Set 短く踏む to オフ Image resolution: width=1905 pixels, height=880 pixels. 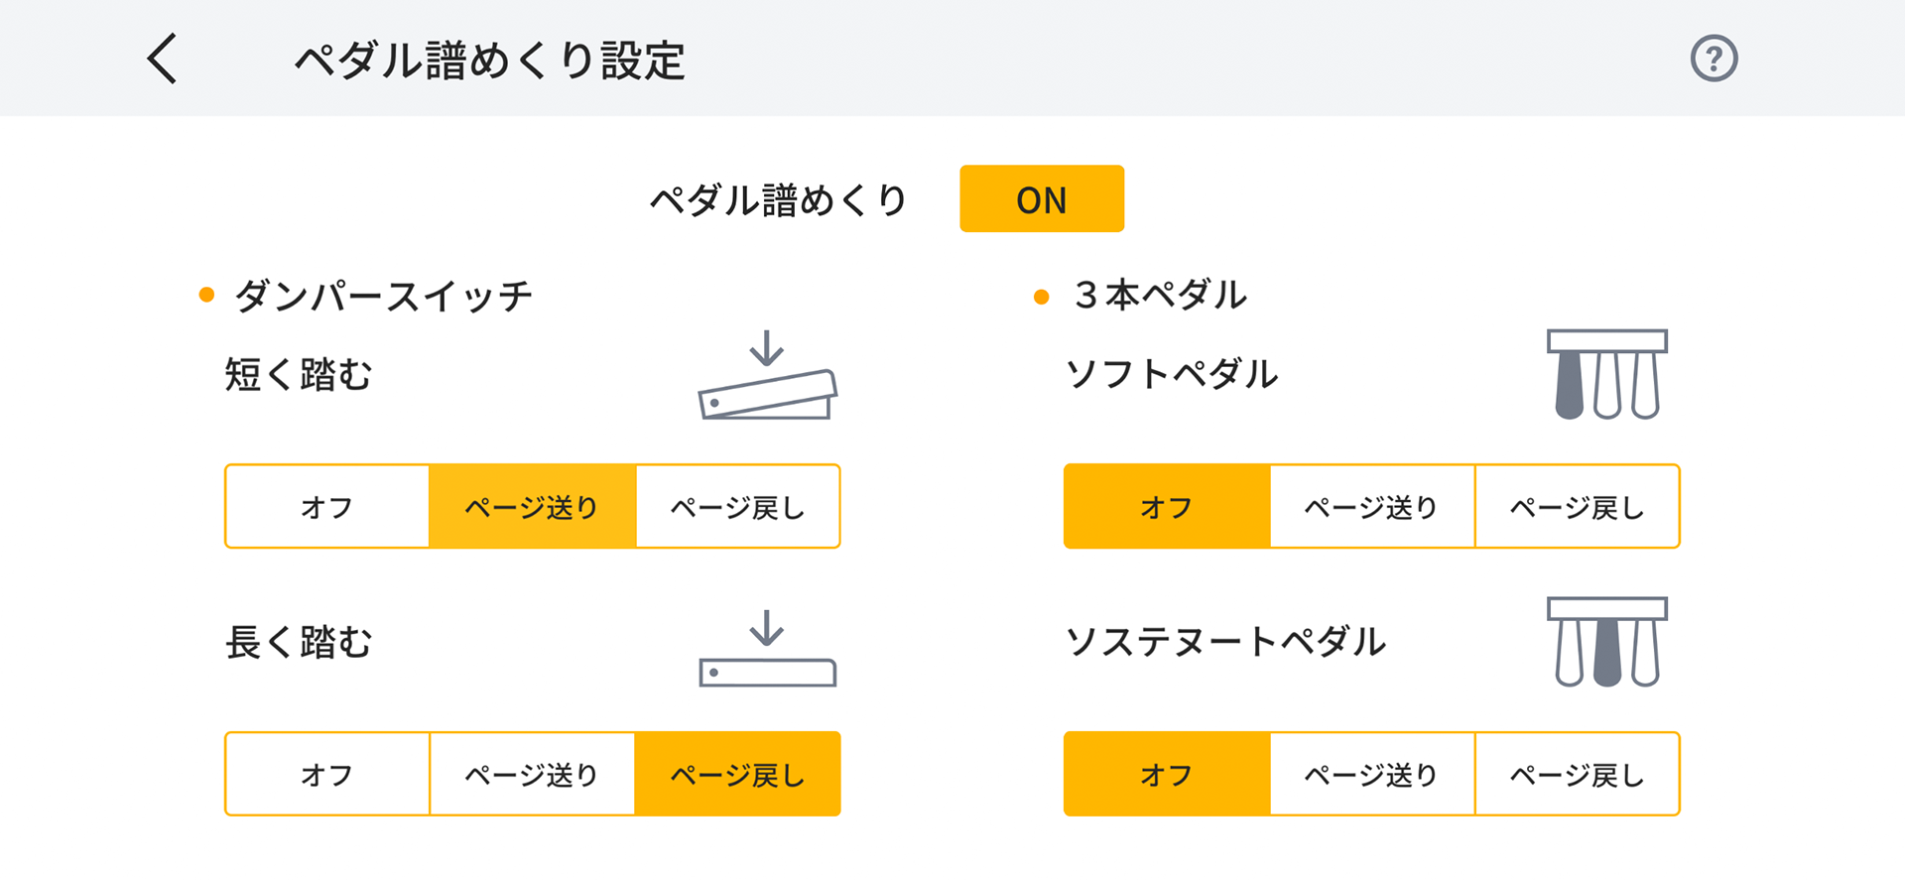[327, 507]
